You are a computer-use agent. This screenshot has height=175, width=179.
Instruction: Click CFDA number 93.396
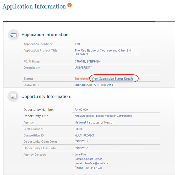(x=79, y=129)
